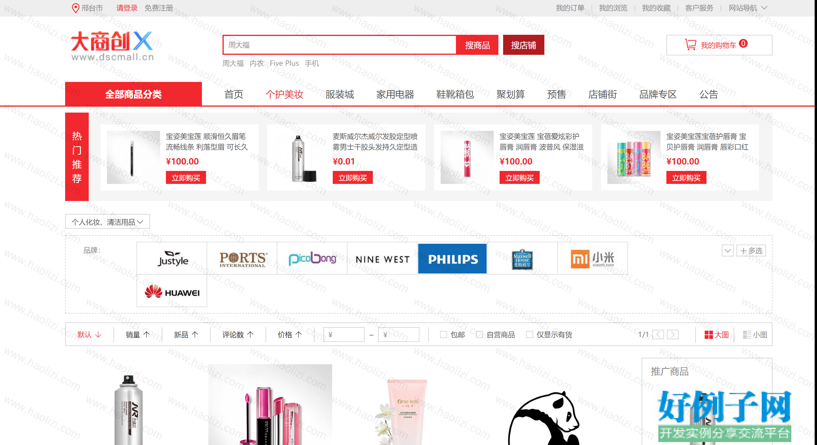This screenshot has height=445, width=817.
Task: Click the 搜商品 search button
Action: 477,45
